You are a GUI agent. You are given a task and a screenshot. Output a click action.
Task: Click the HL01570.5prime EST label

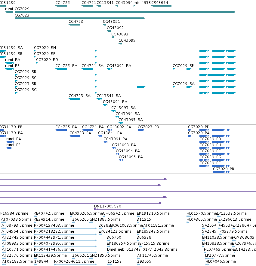tap(202, 213)
